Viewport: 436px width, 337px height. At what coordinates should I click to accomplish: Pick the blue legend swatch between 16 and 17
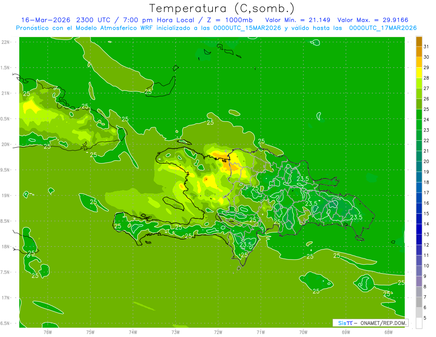[x=419, y=198]
